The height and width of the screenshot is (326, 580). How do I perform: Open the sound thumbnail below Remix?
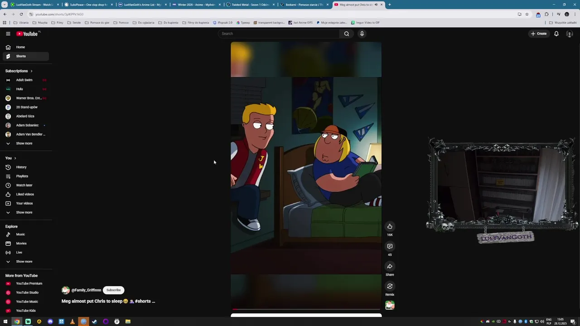pyautogui.click(x=390, y=306)
